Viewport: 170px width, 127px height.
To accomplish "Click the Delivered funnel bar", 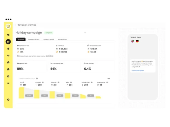I will pyautogui.click(x=52, y=95).
